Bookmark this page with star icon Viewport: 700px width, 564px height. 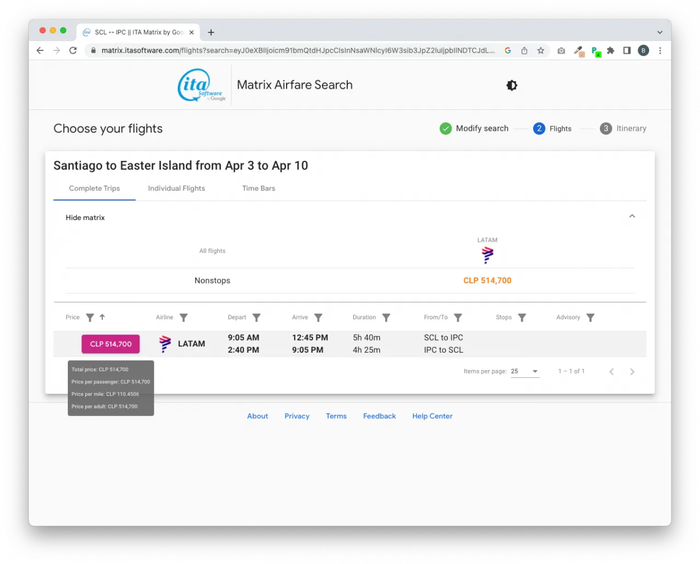[x=540, y=50]
